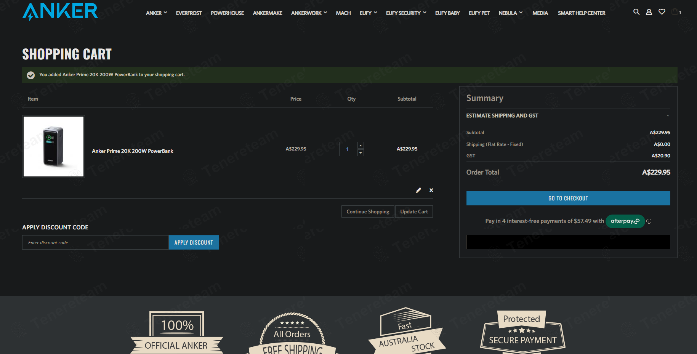Click the black payment bar below Afterpay
The image size is (697, 354).
568,242
